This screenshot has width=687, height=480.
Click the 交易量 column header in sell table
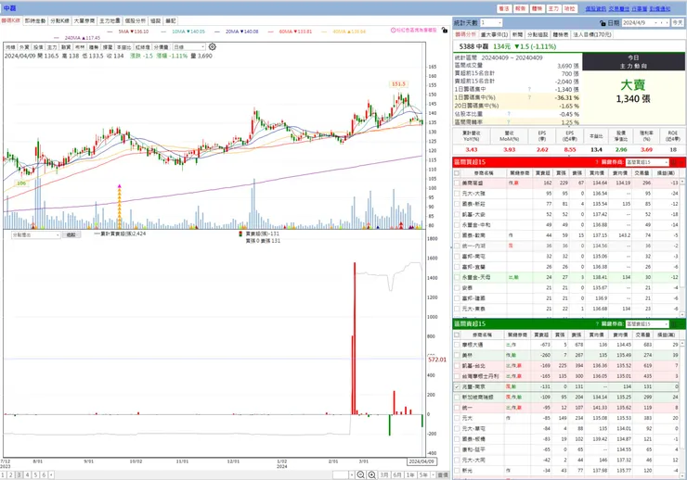coord(642,335)
